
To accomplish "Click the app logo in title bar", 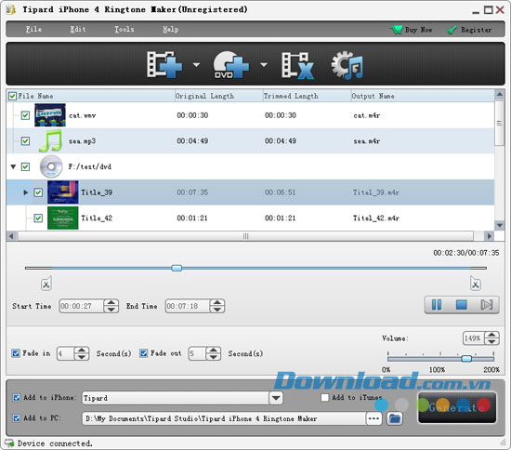I will (x=11, y=10).
